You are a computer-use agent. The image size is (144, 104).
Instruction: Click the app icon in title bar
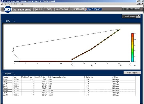1,1
